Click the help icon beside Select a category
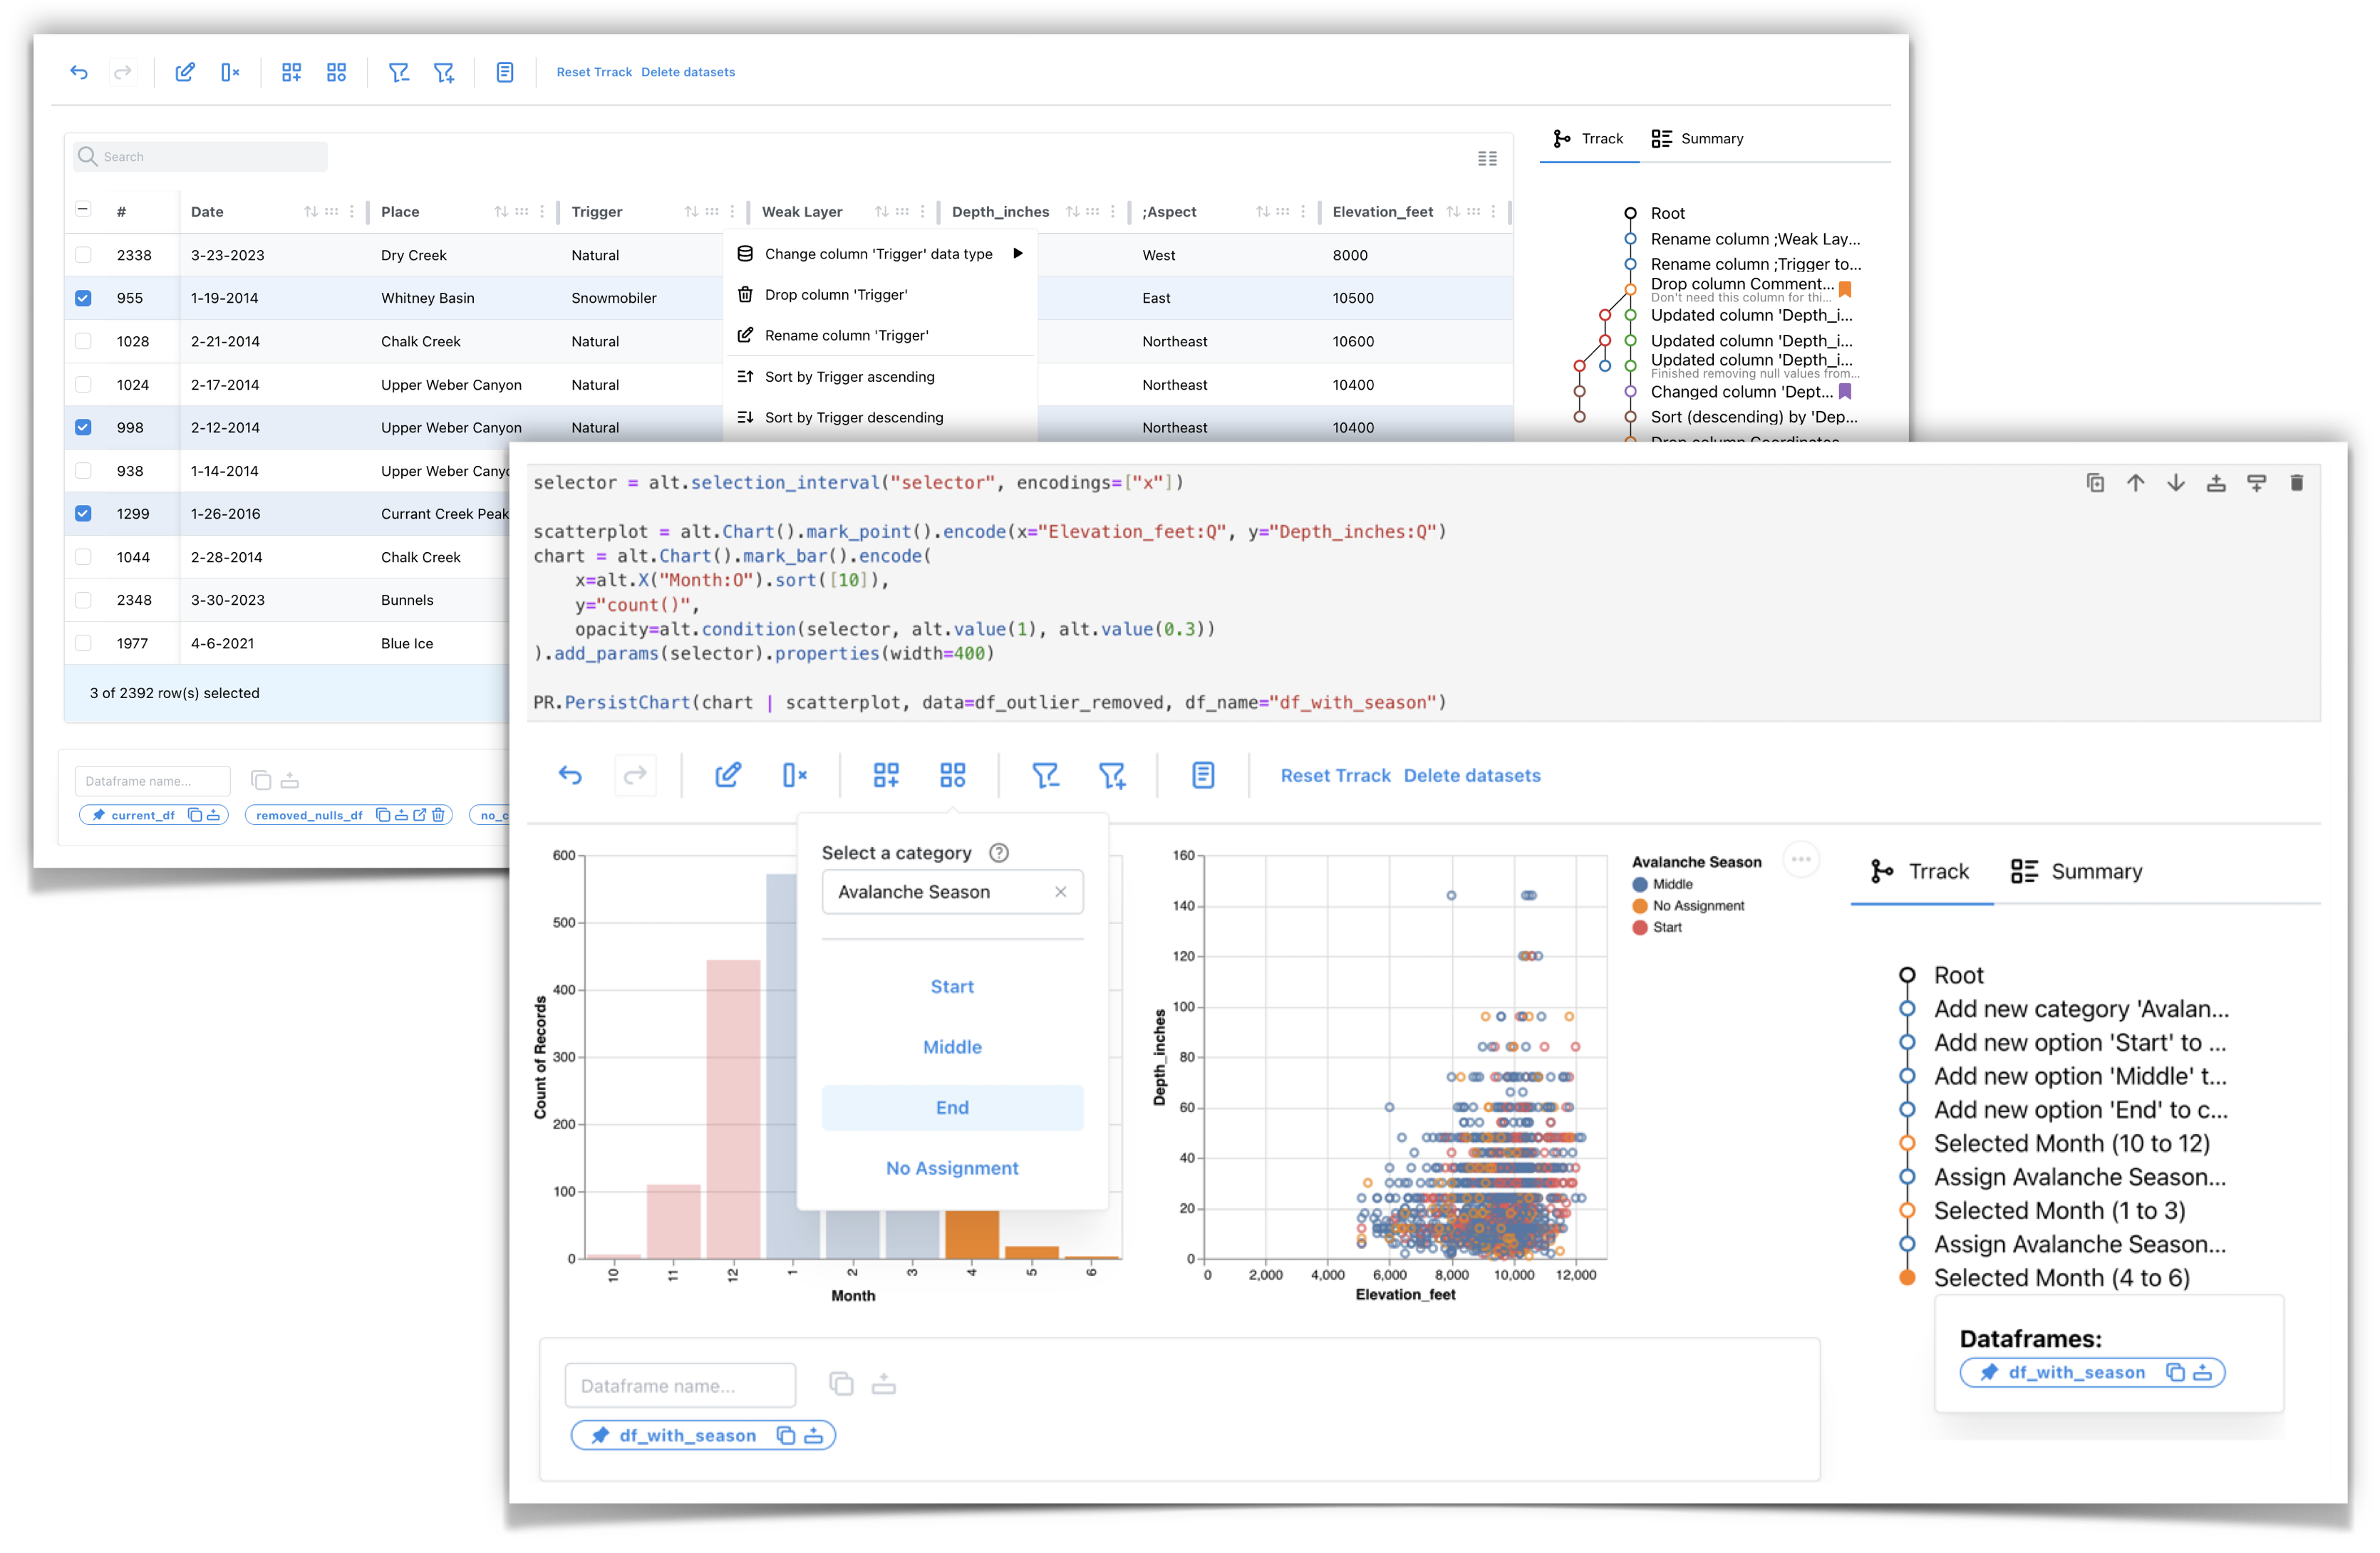This screenshot has width=2380, height=1553. coord(998,853)
